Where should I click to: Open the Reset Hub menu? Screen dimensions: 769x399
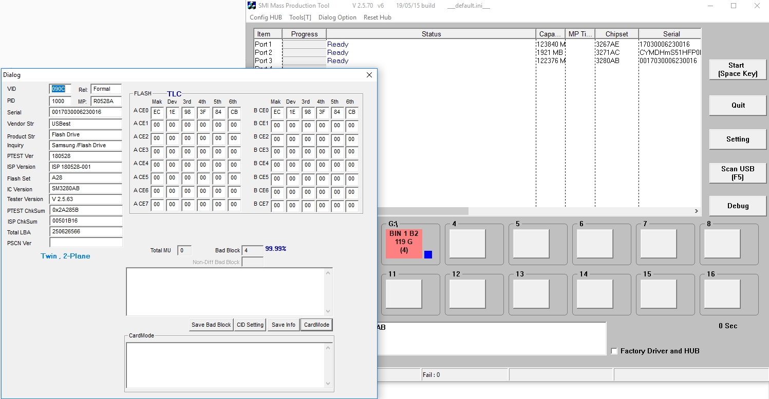click(377, 17)
